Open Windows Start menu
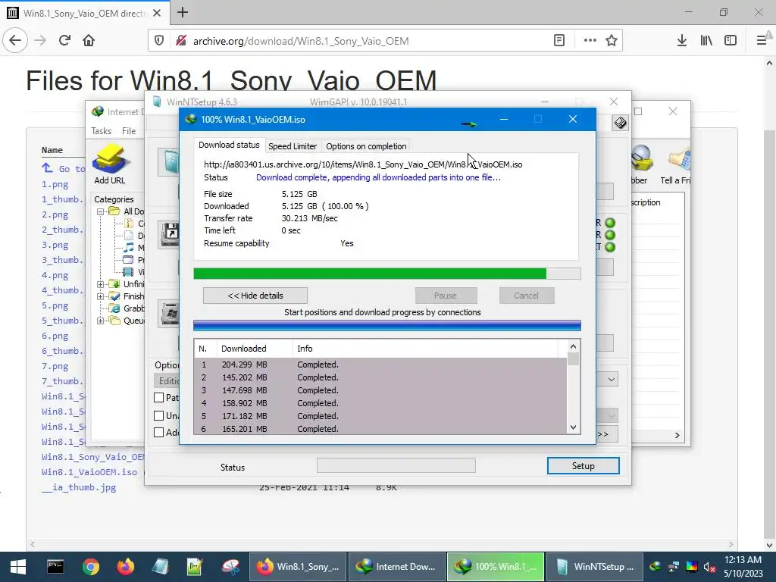Viewport: 776px width, 582px height. 18,567
